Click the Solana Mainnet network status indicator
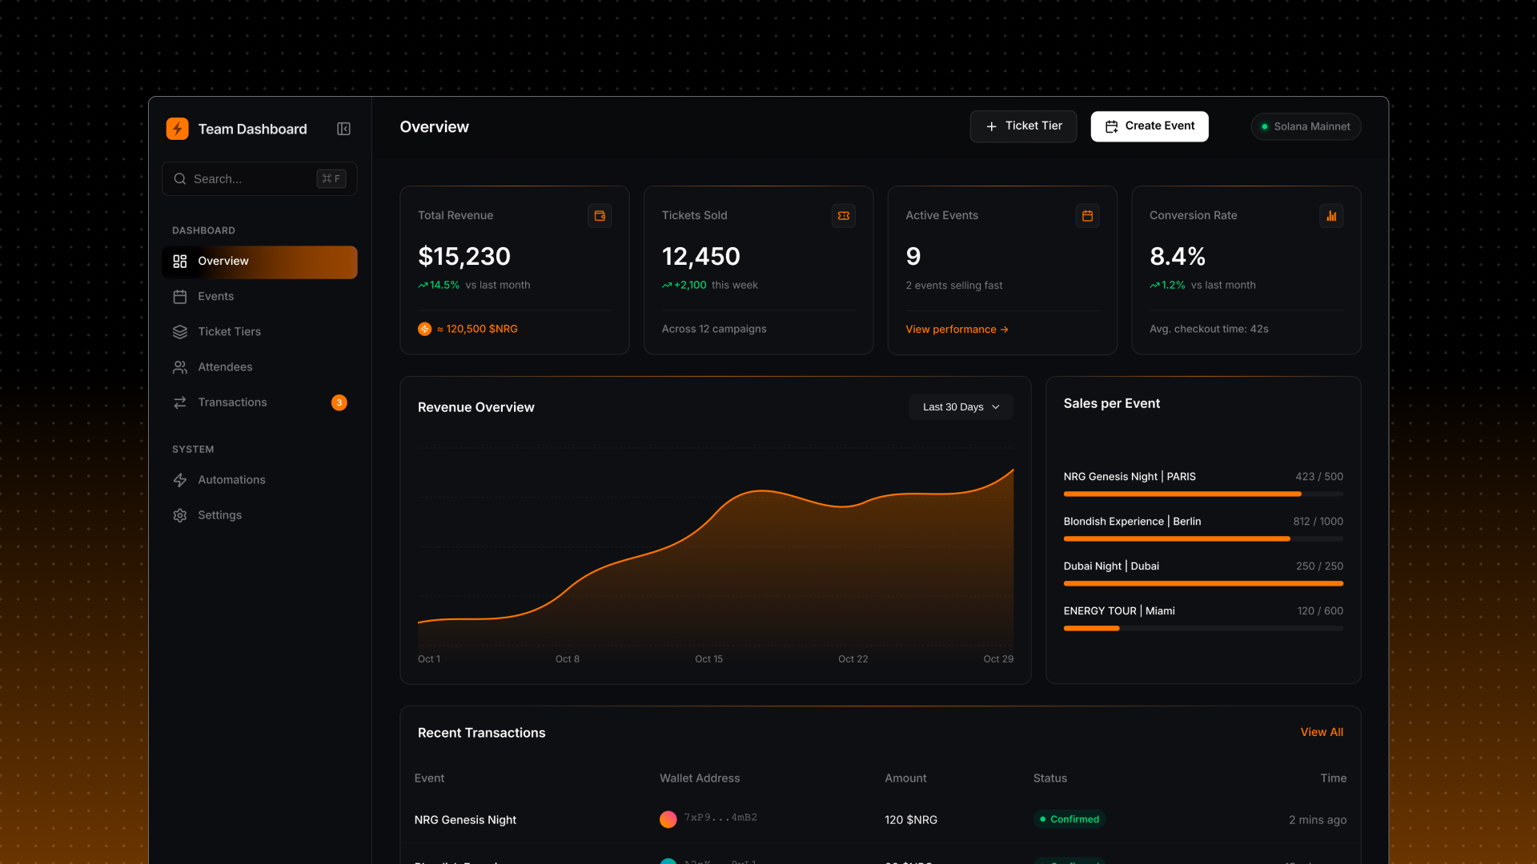The image size is (1537, 864). (1305, 126)
